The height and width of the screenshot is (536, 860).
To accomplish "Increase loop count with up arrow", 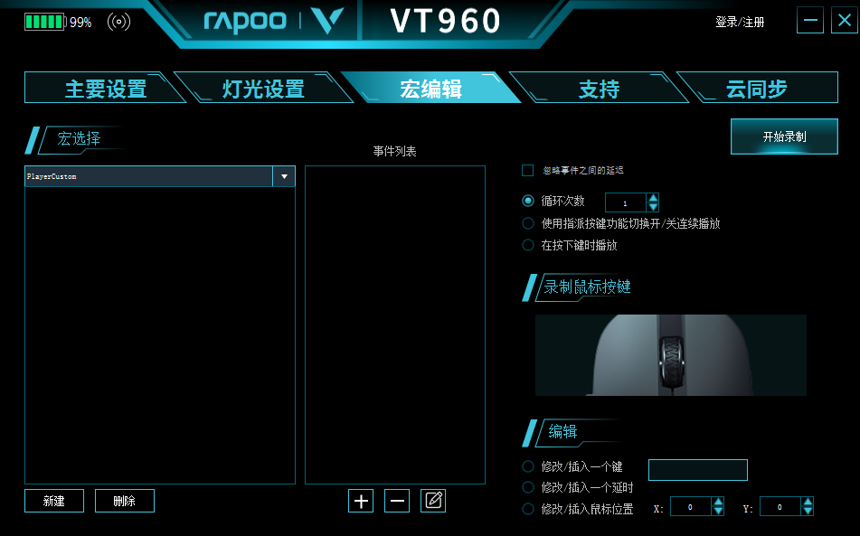I will click(x=653, y=198).
